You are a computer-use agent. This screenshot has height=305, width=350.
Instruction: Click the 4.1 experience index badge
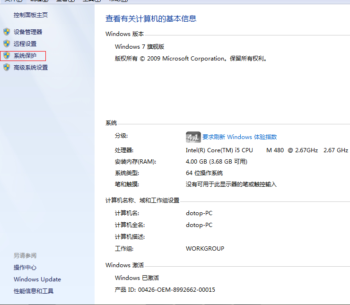click(x=193, y=137)
